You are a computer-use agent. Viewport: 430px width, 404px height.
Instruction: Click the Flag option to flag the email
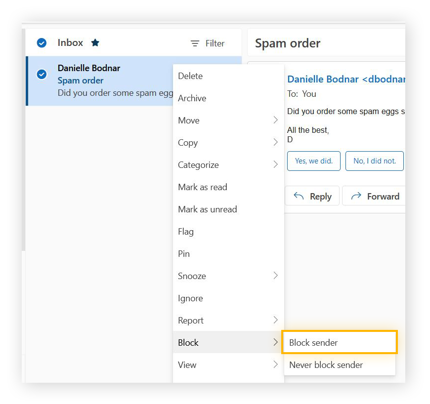click(x=186, y=231)
